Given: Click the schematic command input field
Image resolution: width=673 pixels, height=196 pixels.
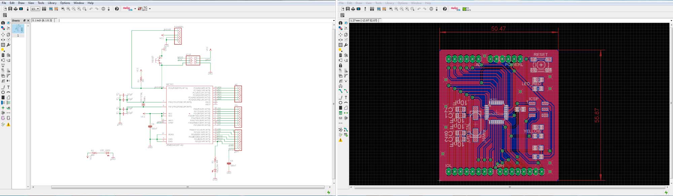Looking at the screenshot, I should 194,20.
